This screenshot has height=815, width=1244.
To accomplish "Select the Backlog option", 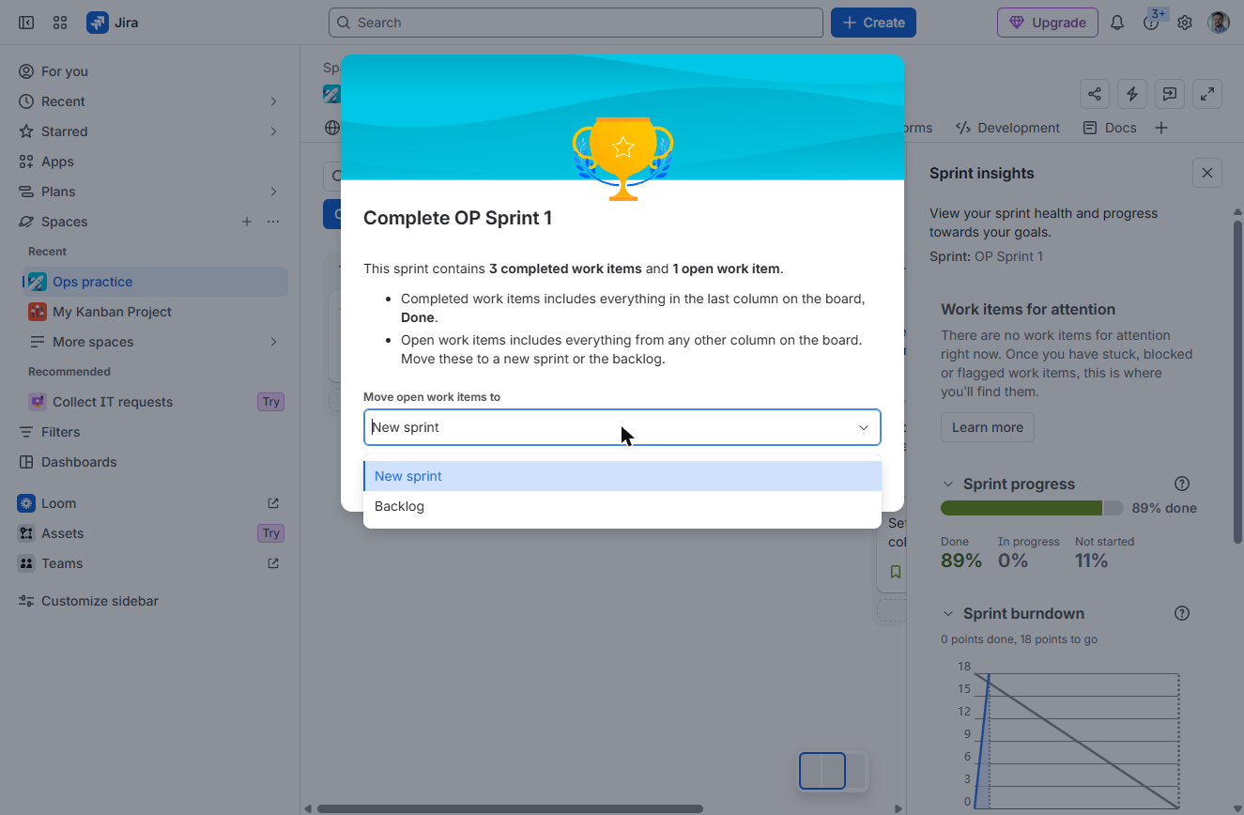I will coord(622,506).
